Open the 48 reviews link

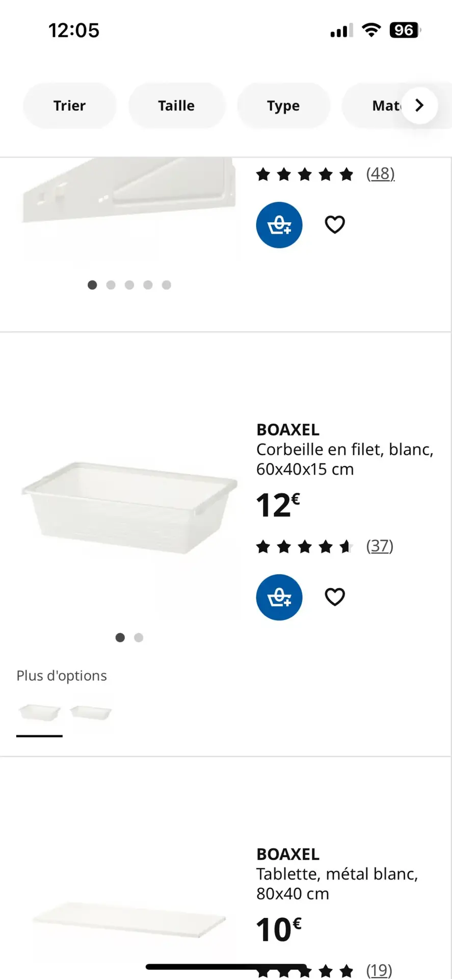coord(380,174)
